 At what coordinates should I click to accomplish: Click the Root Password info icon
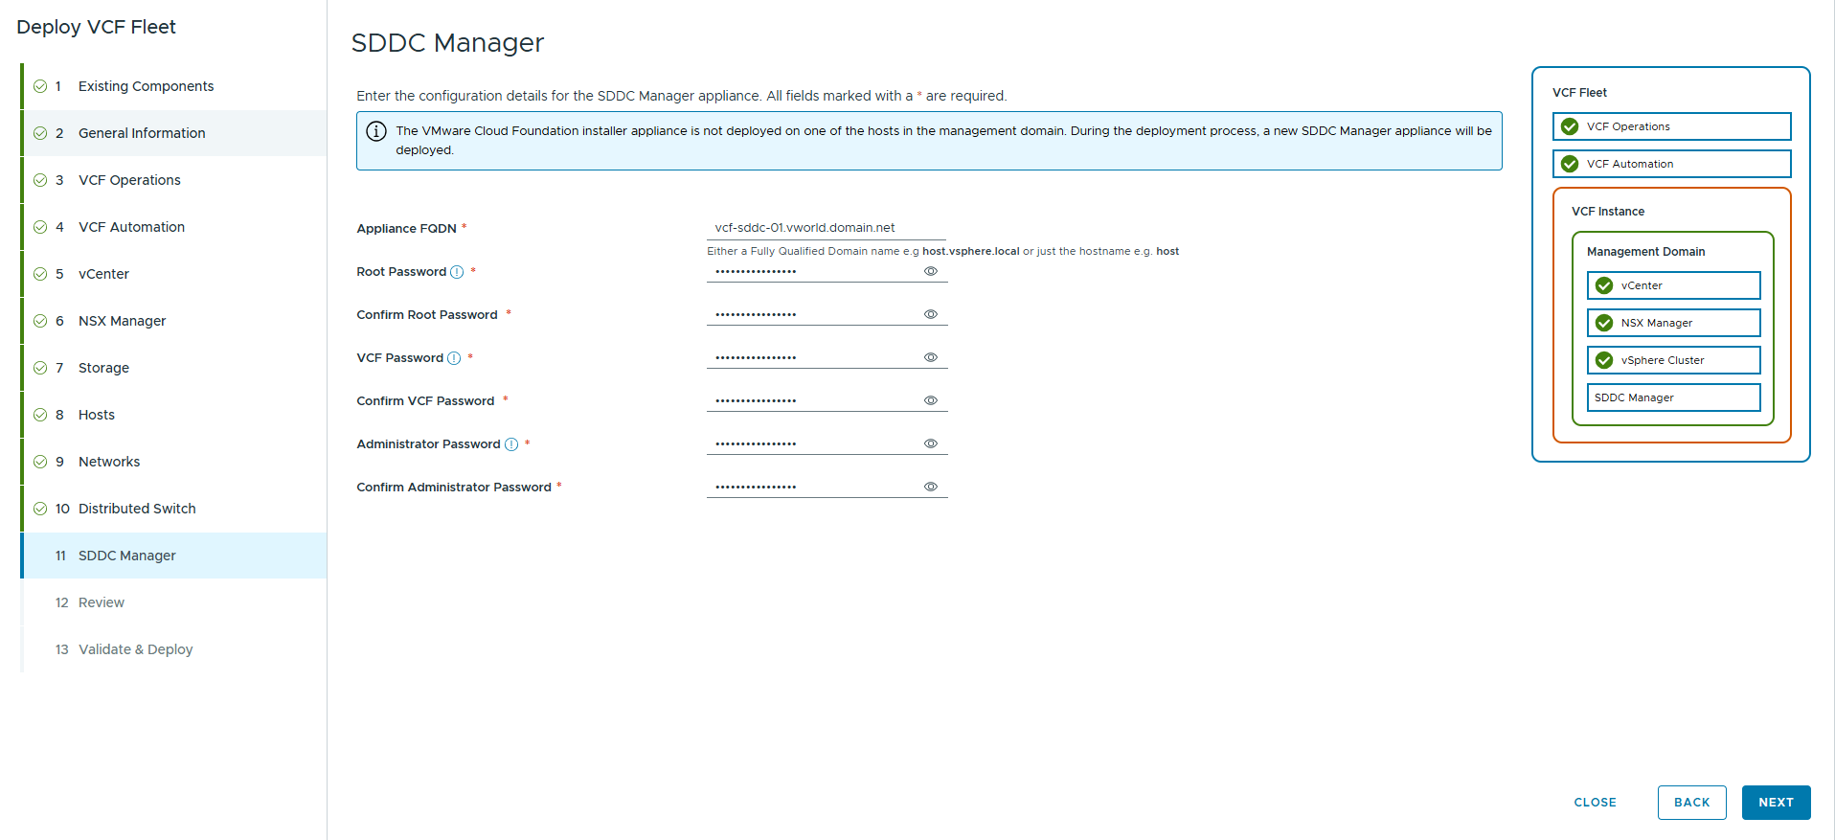(457, 272)
